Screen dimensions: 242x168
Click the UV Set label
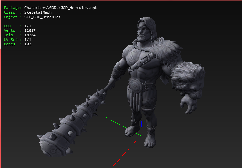click(x=10, y=40)
